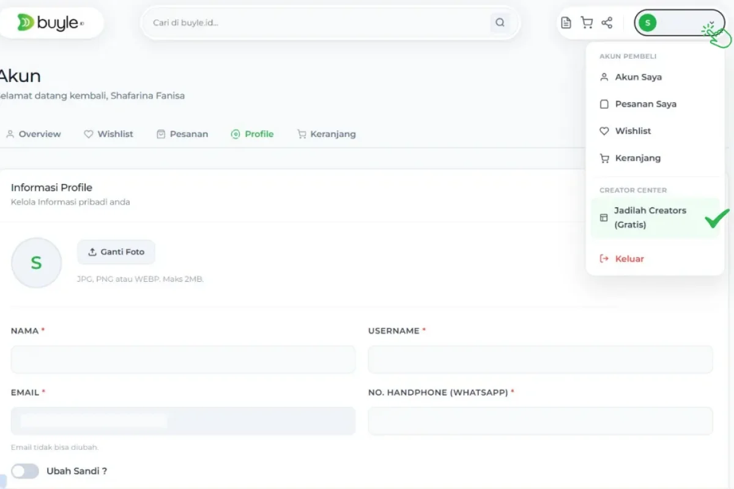Select the Profile tab
Screen dimensions: 734x489
252,134
